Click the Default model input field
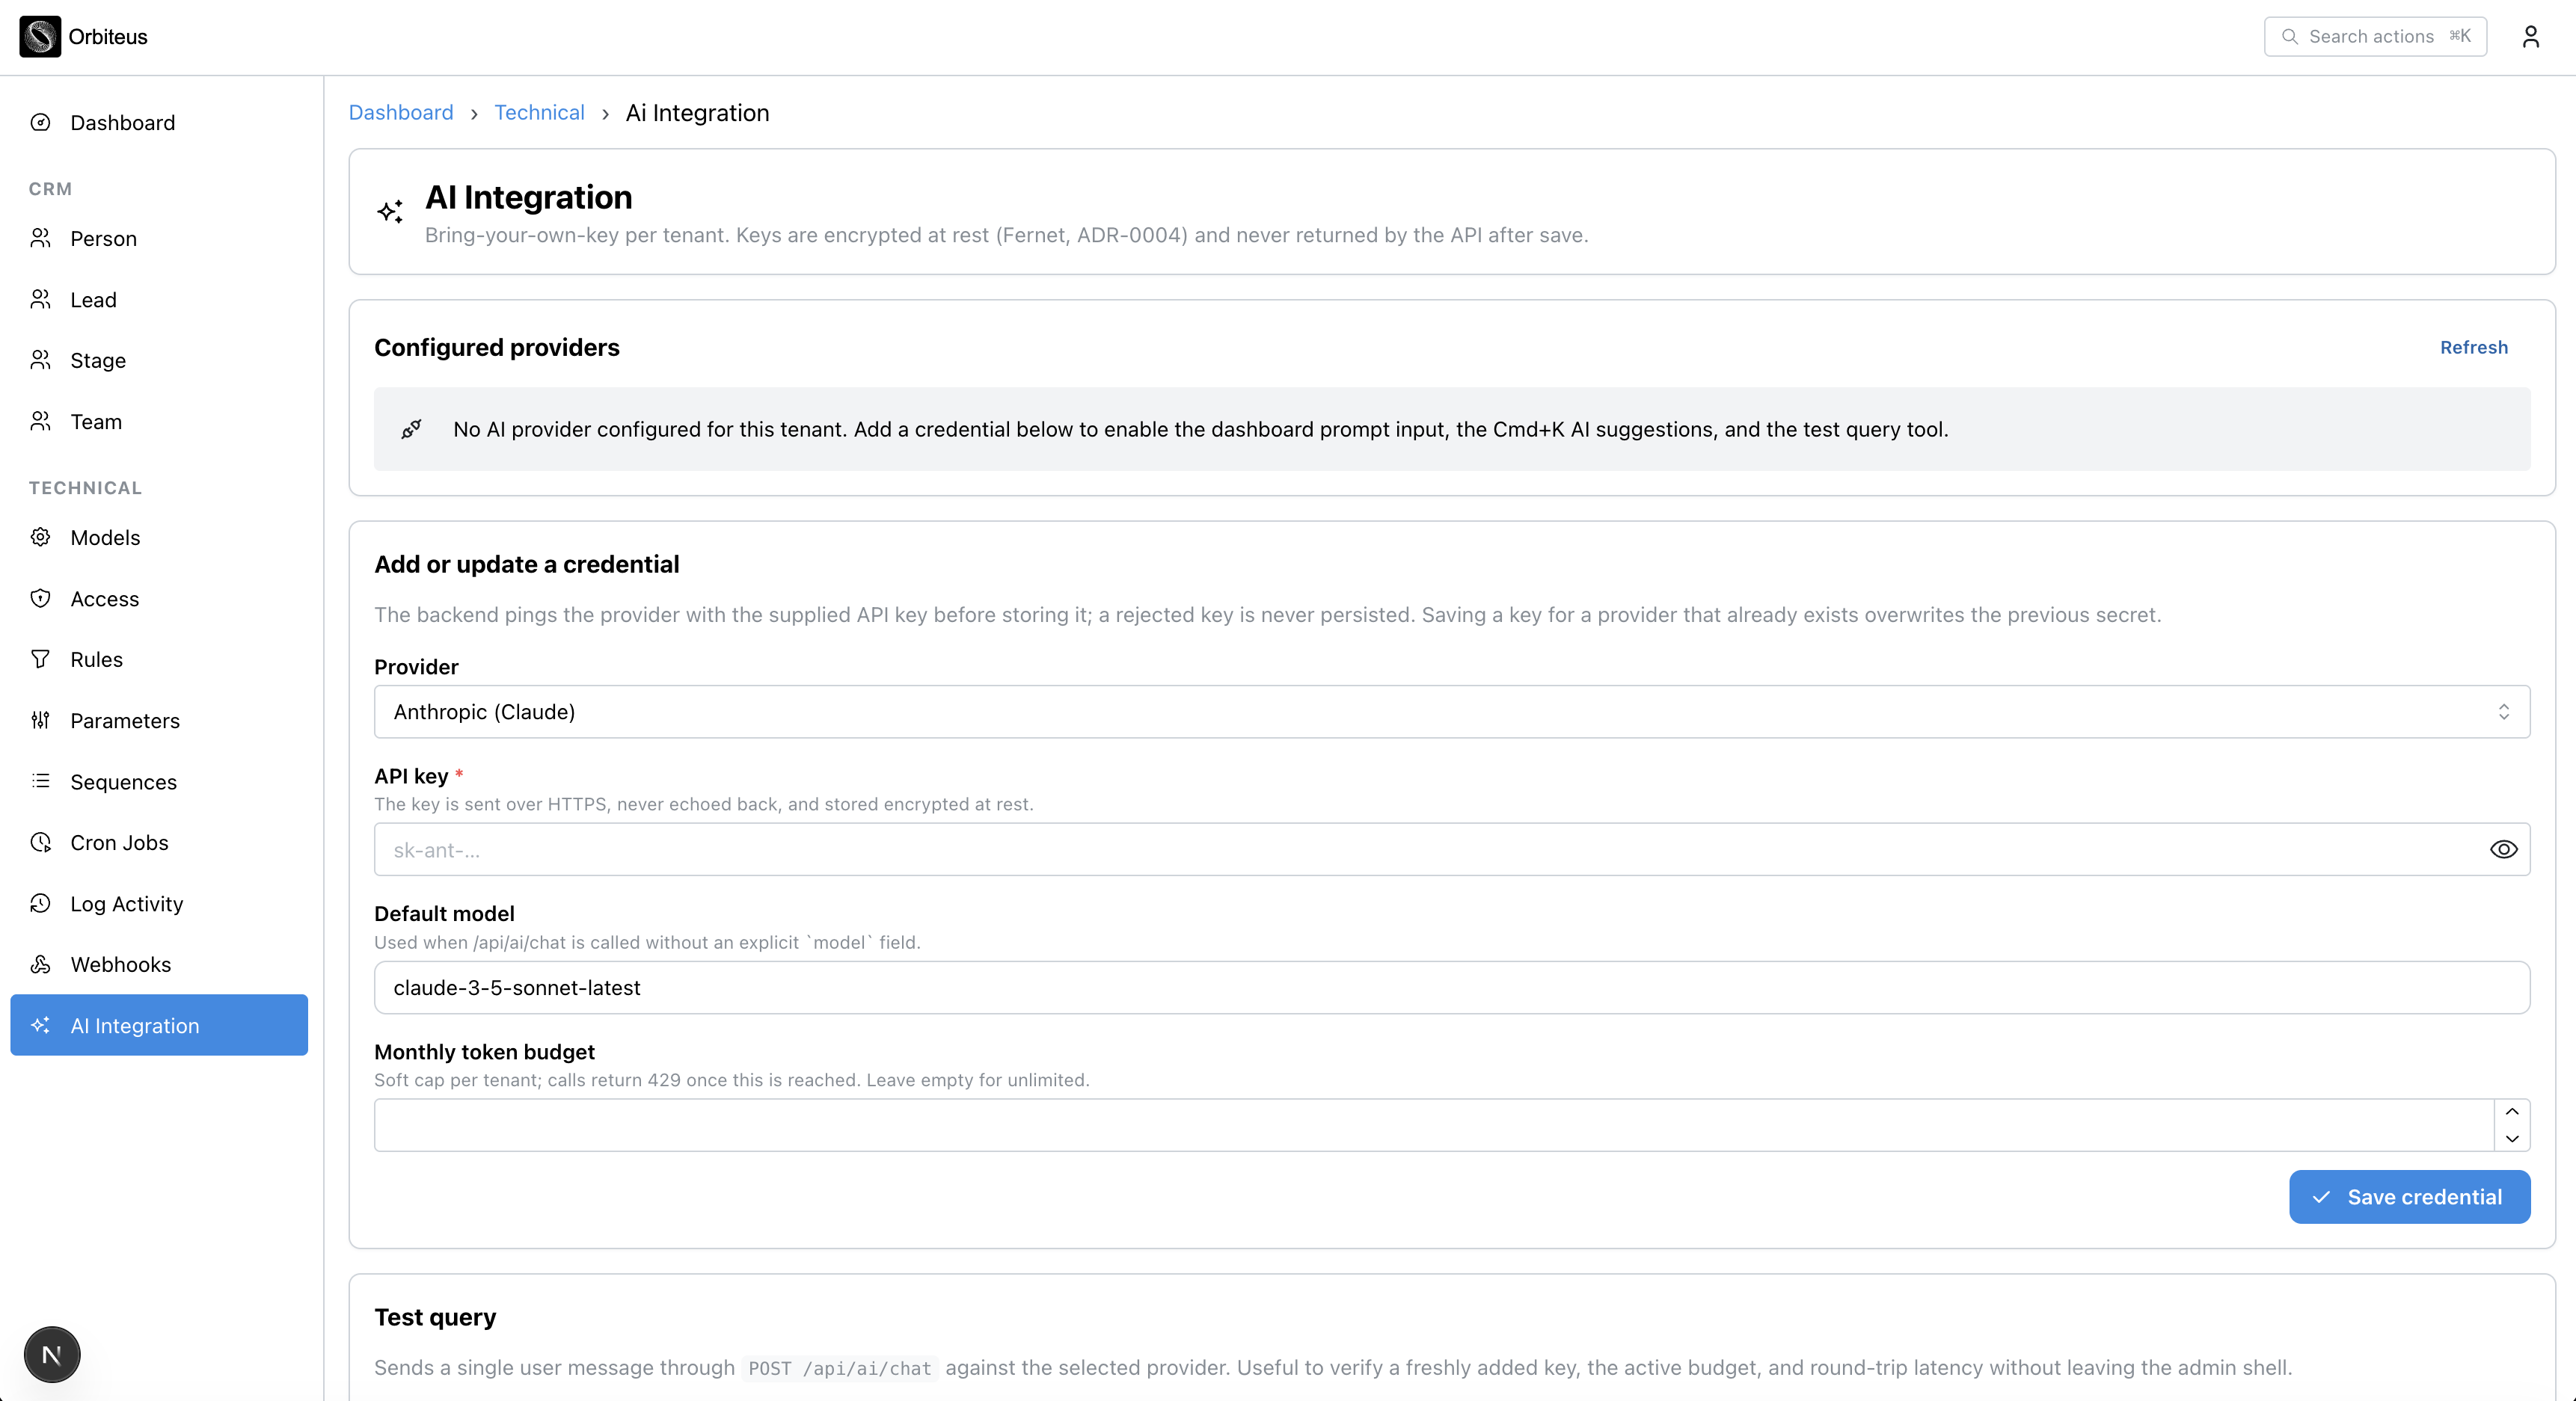 1451,988
